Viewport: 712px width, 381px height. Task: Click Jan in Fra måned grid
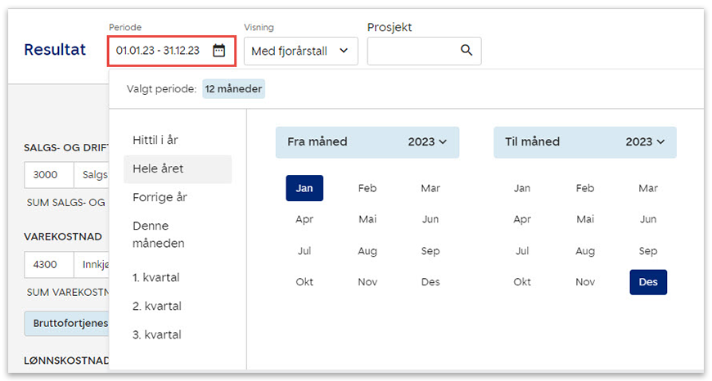click(x=304, y=188)
